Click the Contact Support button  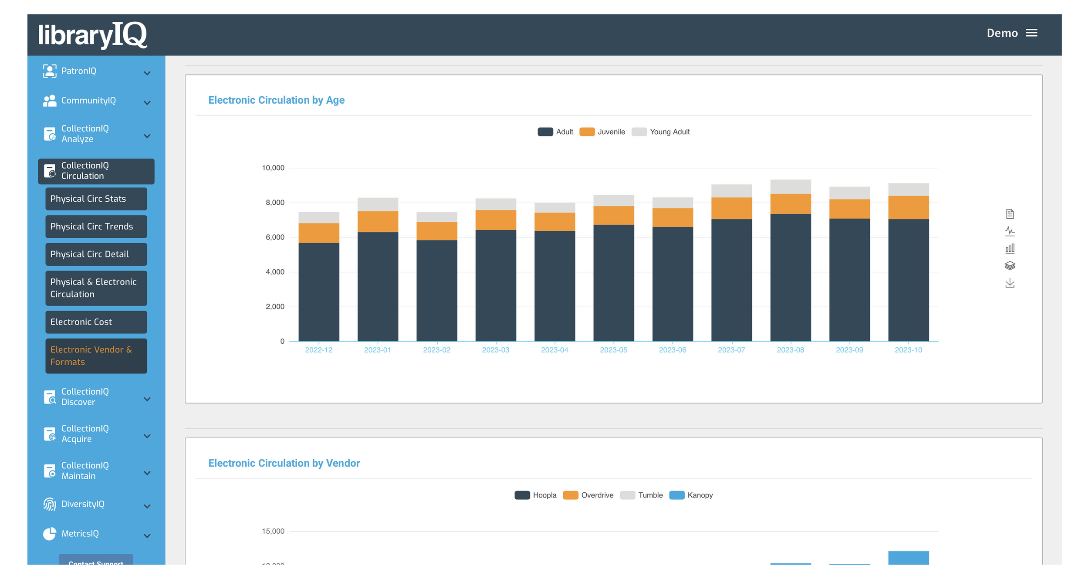tap(96, 561)
